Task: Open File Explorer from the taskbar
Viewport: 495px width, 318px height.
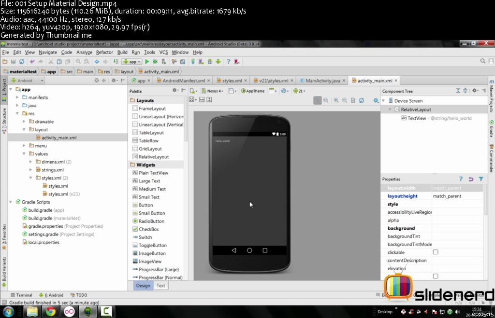Action: click(x=32, y=312)
